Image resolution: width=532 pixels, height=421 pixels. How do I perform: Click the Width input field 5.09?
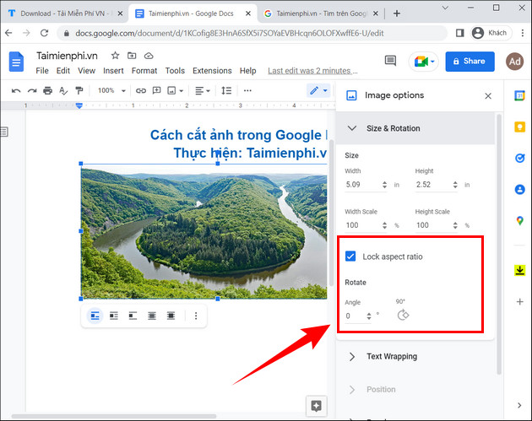362,185
